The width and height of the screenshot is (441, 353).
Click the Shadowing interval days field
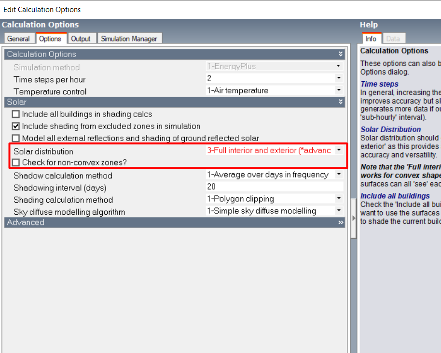[275, 187]
